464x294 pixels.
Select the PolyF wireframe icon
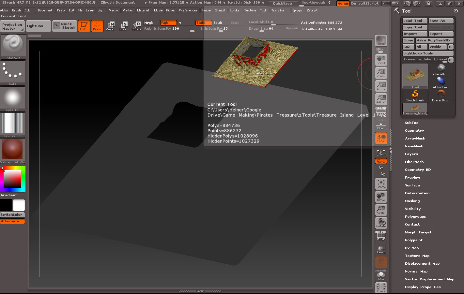381,235
